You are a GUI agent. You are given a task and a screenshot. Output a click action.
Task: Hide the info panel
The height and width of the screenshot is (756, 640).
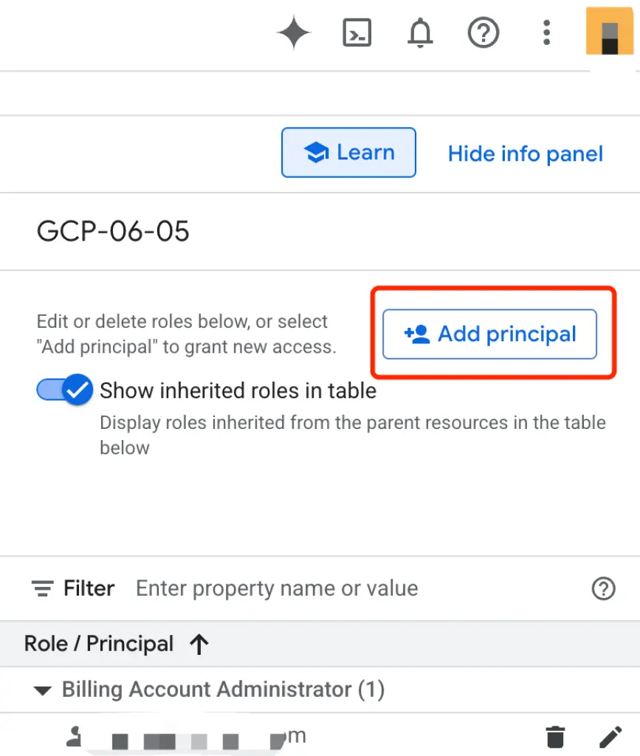point(526,154)
